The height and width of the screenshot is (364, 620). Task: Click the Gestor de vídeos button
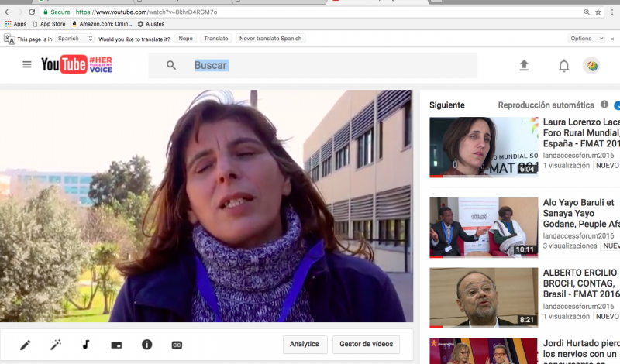pos(366,345)
